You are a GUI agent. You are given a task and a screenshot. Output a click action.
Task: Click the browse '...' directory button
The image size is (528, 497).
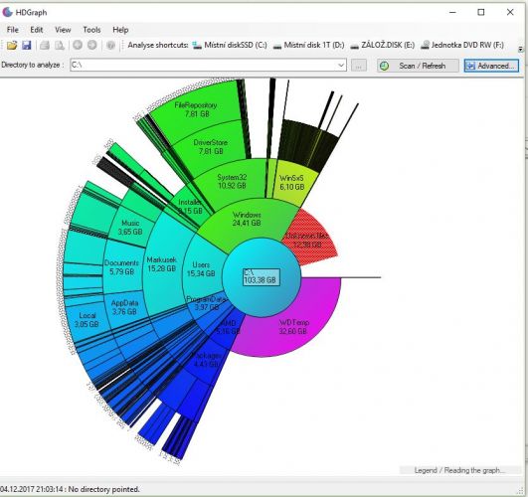click(359, 66)
